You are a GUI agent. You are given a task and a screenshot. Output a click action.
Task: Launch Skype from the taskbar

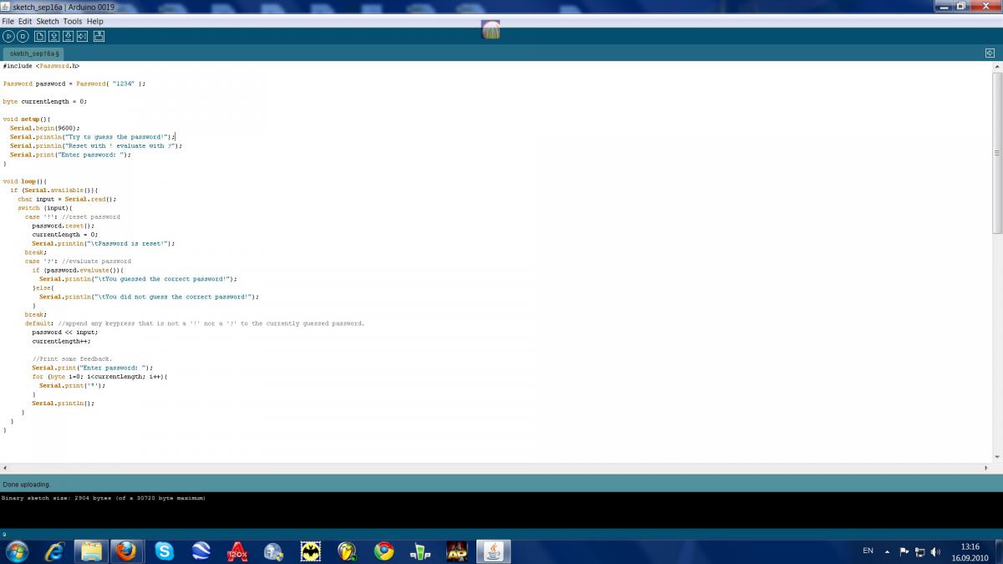tap(164, 551)
